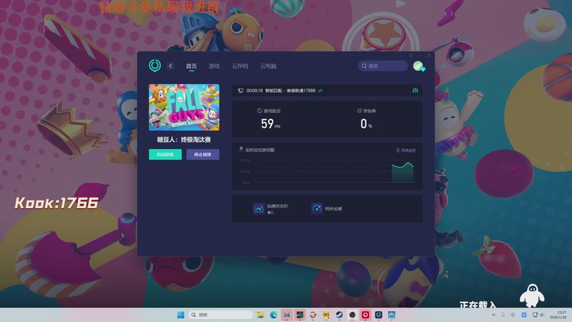The width and height of the screenshot is (572, 322).
Task: Focus the accelerator search box
Action: click(383, 66)
